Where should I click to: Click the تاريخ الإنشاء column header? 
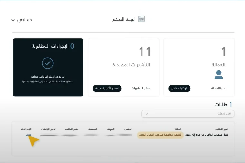48,129
